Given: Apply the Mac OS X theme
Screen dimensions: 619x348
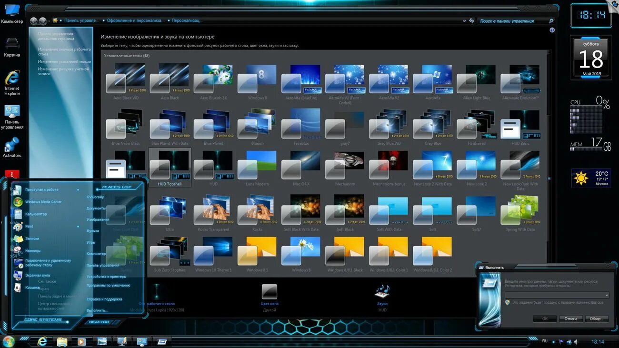Looking at the screenshot, I should tap(301, 167).
